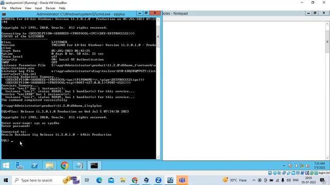Open the weather widget showing Haze
Viewport: 330px width, 185px height.
235,180
